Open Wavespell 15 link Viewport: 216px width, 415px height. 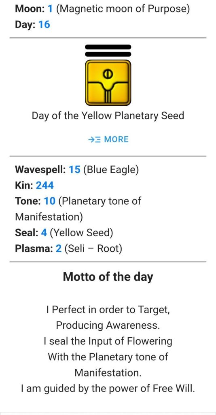point(74,170)
